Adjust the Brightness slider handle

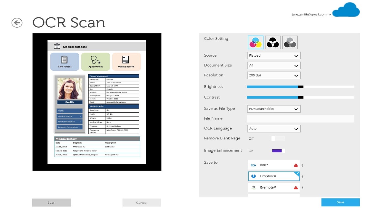(x=301, y=87)
